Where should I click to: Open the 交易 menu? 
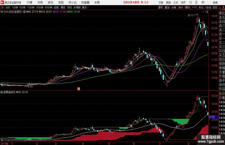[97, 2]
